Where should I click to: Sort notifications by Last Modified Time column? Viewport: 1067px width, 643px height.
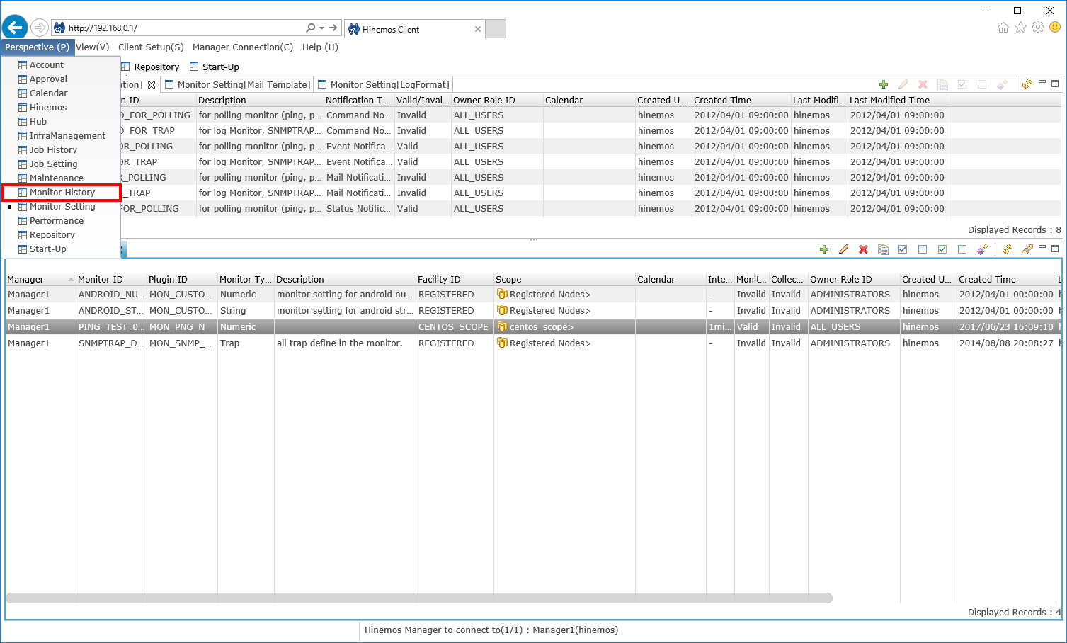pos(896,101)
